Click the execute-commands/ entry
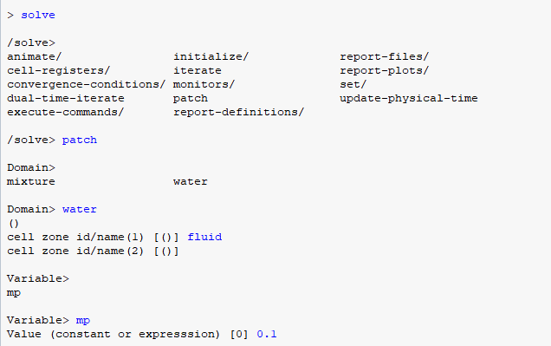 (x=65, y=112)
